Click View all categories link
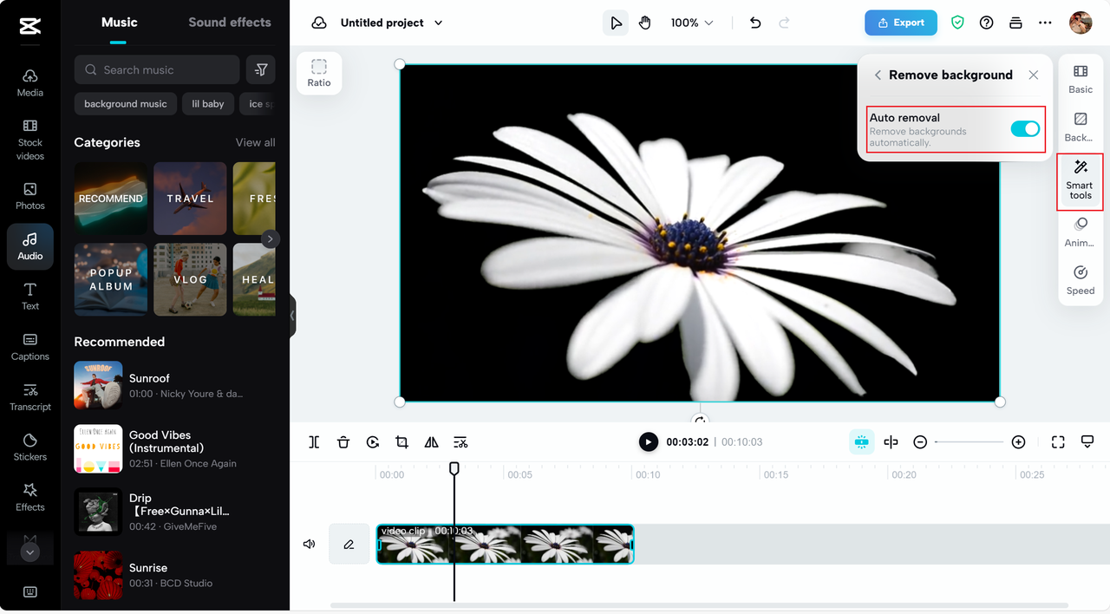 click(x=255, y=142)
